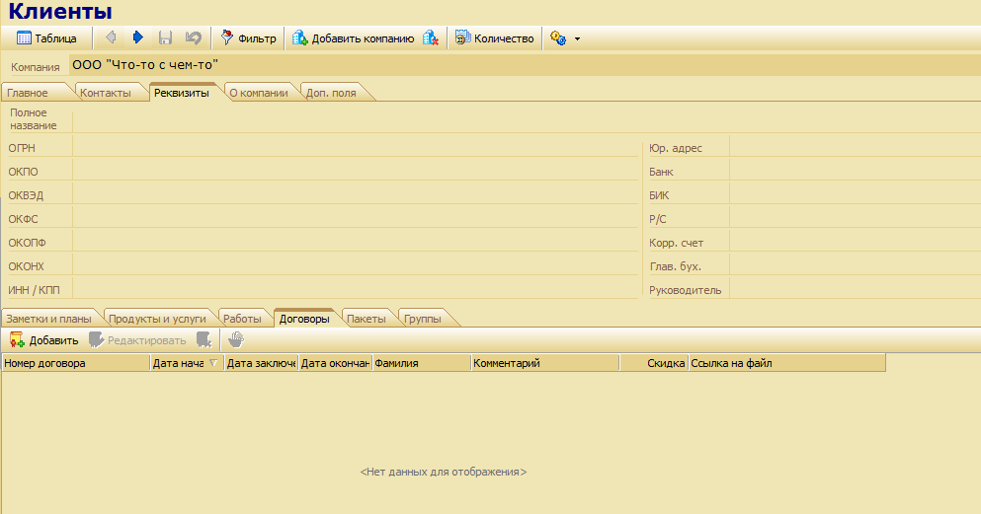Click the Юр. адрес field
The width and height of the screenshot is (981, 514).
[x=856, y=148]
